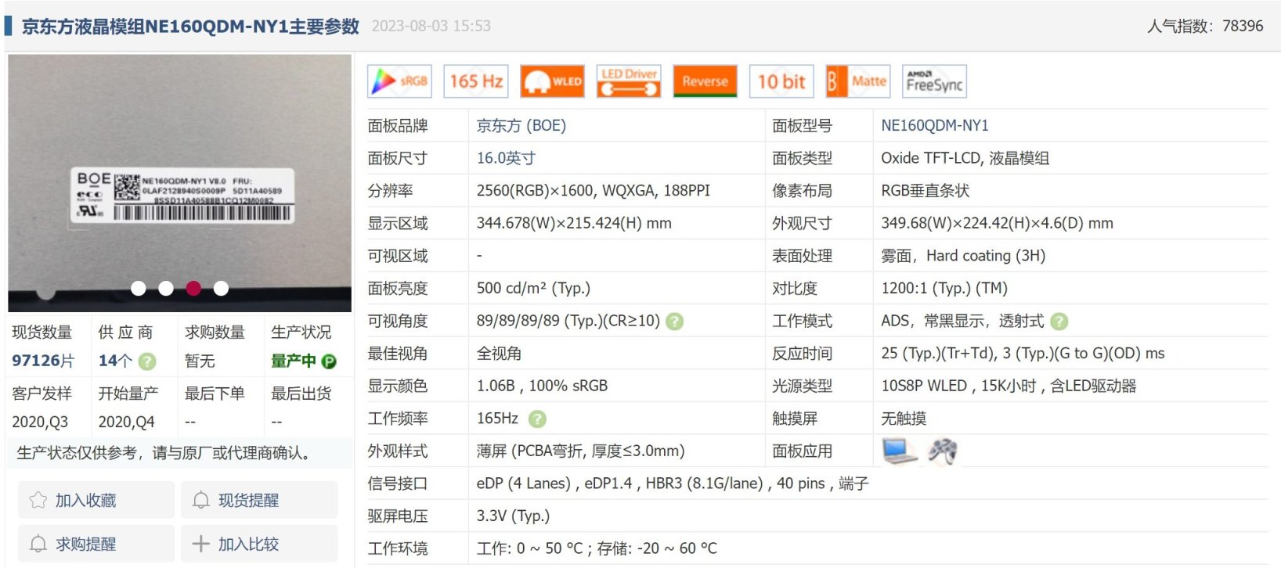
Task: Click the green P icon beside 量产中
Action: click(330, 361)
